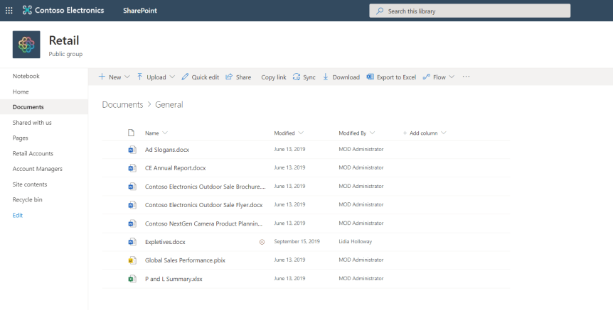
Task: Click the Retail site logo
Action: point(26,45)
